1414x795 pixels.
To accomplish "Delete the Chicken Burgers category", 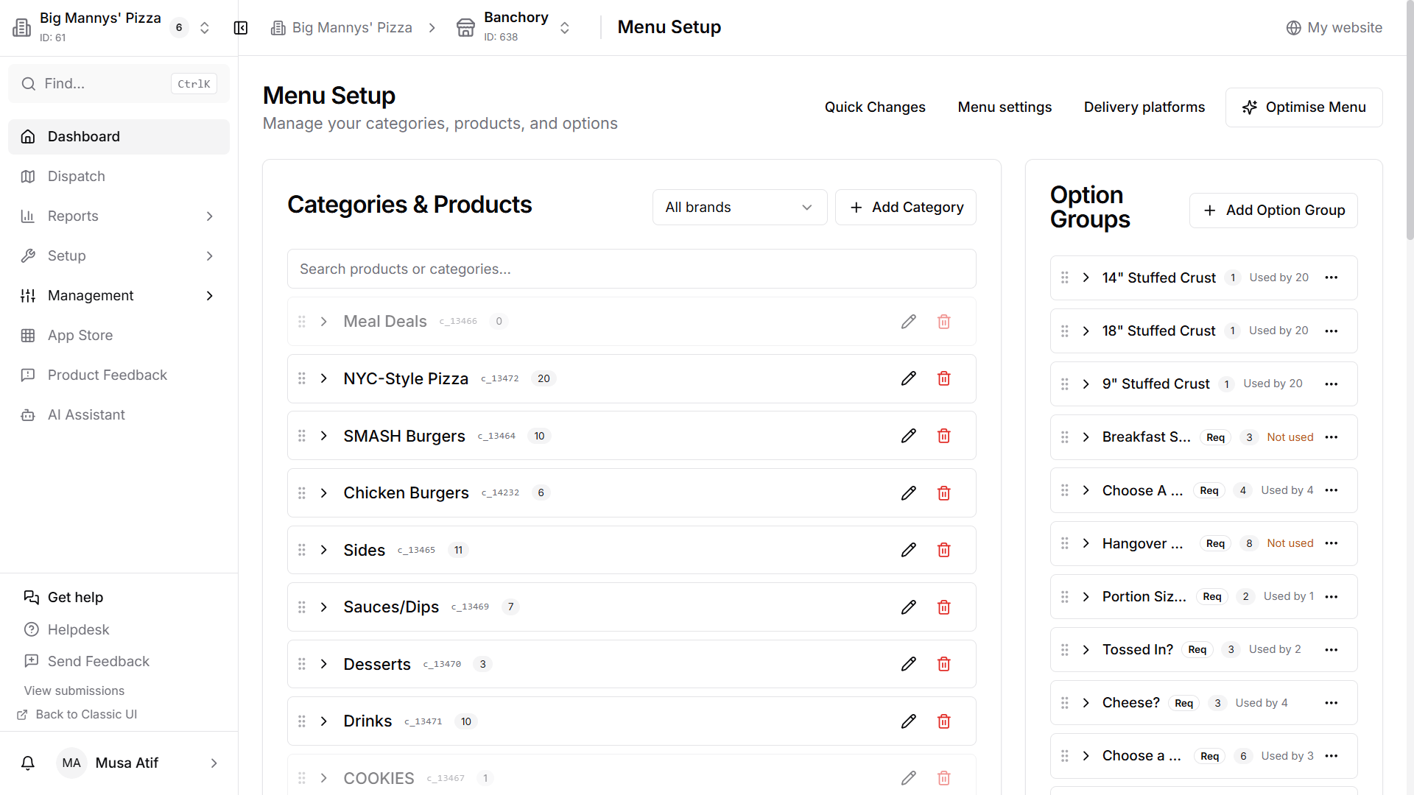I will [x=944, y=493].
